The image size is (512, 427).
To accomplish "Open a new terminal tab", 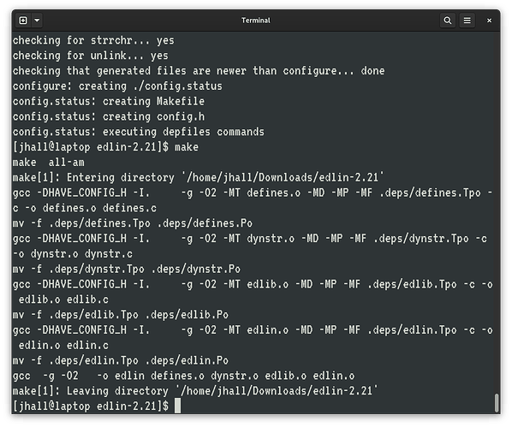I will [x=23, y=21].
